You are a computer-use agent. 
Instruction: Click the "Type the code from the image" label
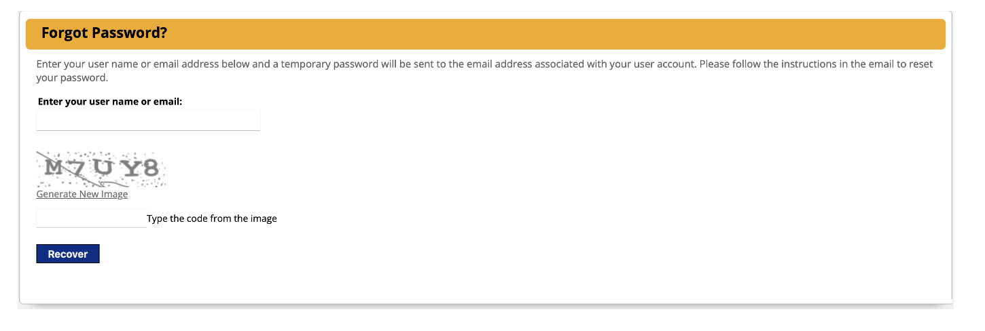[212, 218]
